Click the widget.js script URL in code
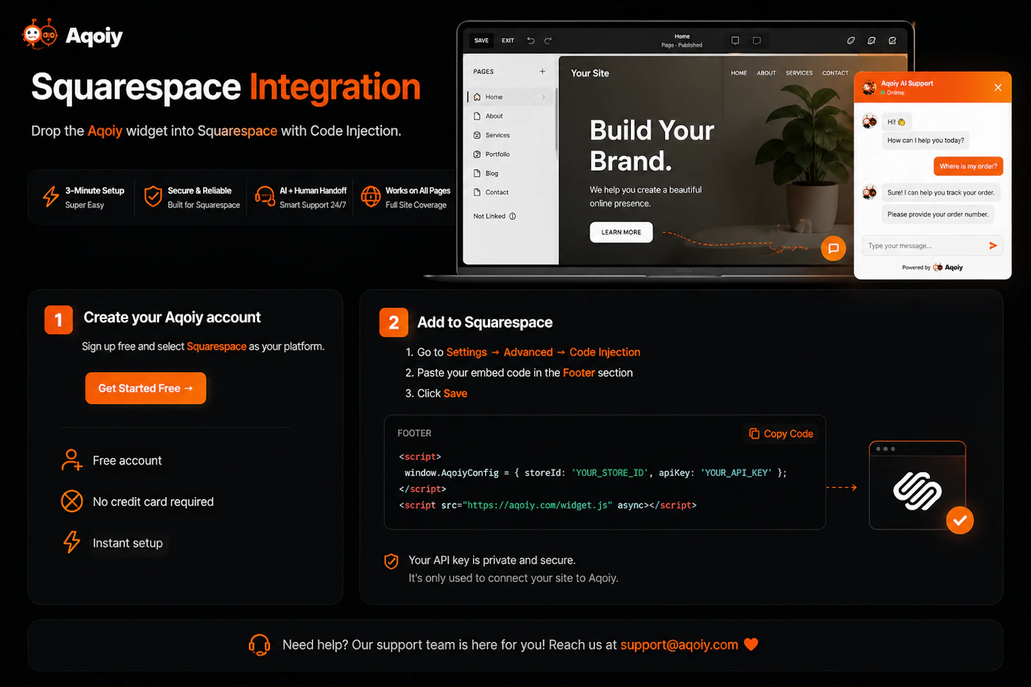1031x687 pixels. 537,505
